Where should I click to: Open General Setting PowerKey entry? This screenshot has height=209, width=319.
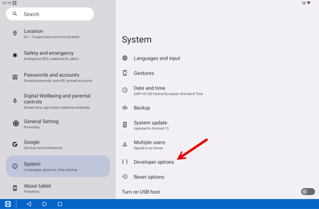coord(58,123)
